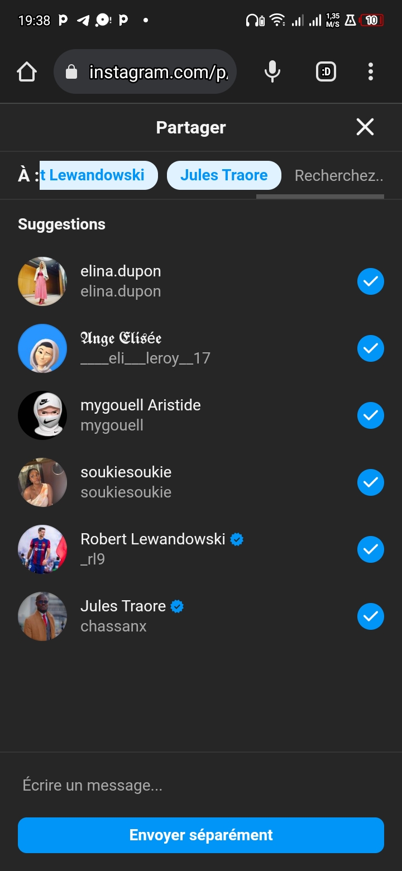
Task: Close the Partager share dialog
Action: point(365,127)
